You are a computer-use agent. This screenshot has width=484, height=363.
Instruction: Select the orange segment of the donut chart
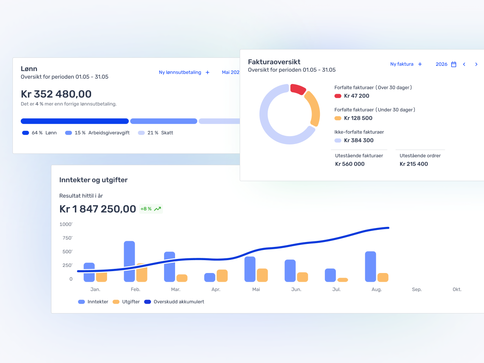313,108
